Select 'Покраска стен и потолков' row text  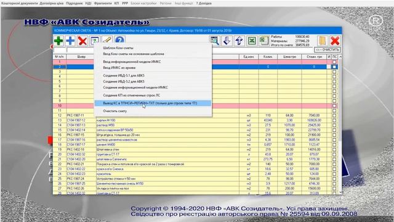coord(140,164)
